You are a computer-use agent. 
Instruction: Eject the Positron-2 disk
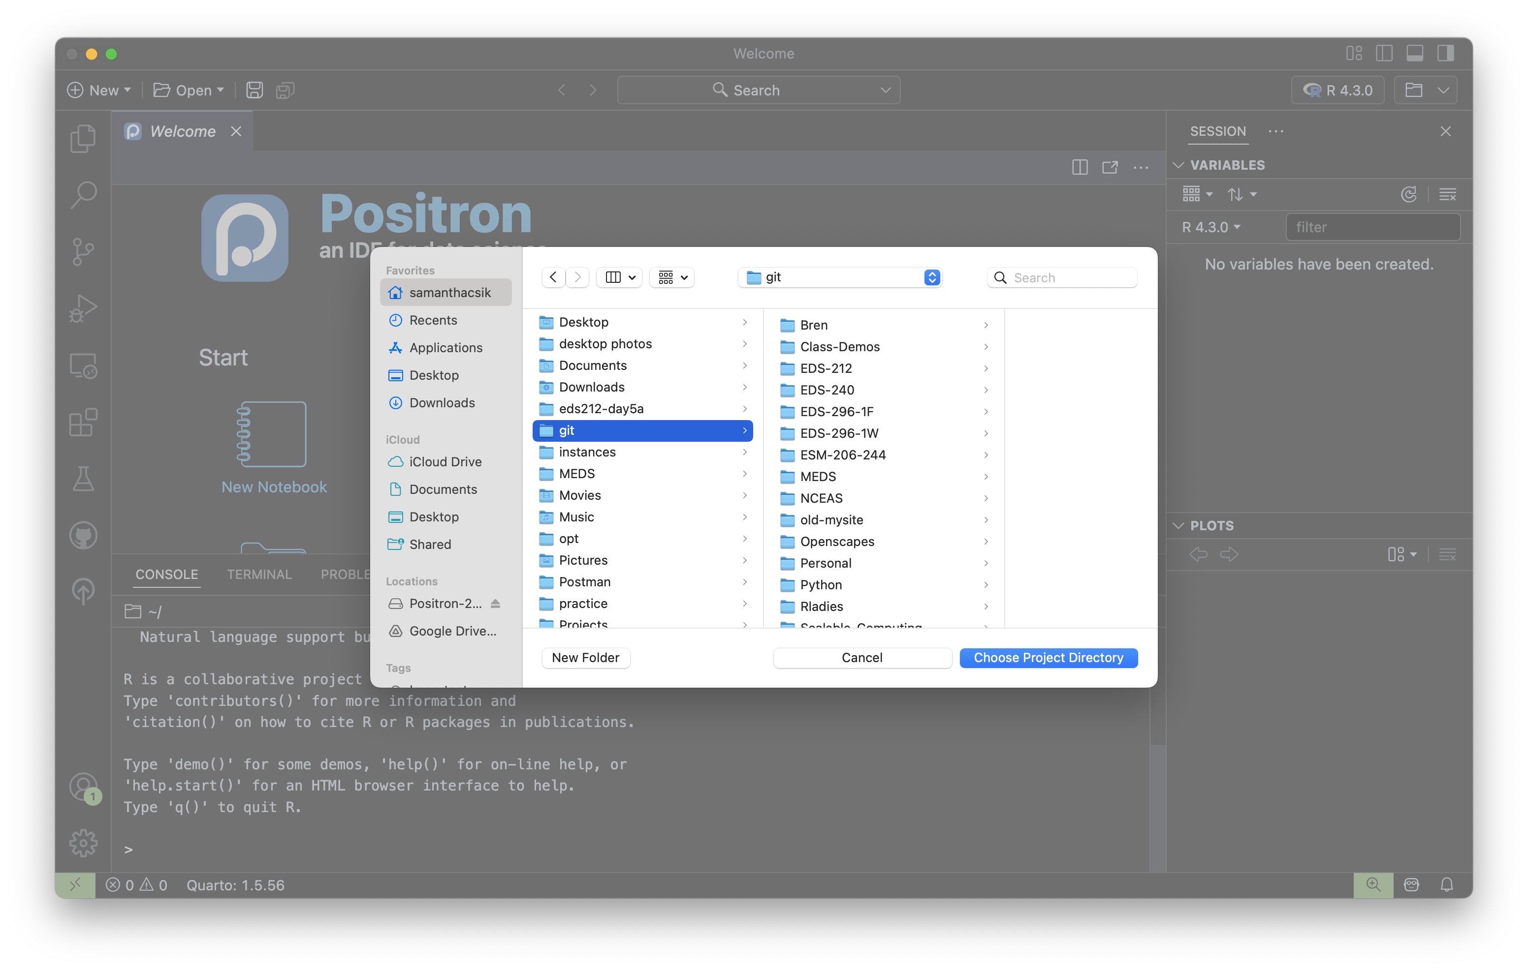click(x=496, y=603)
